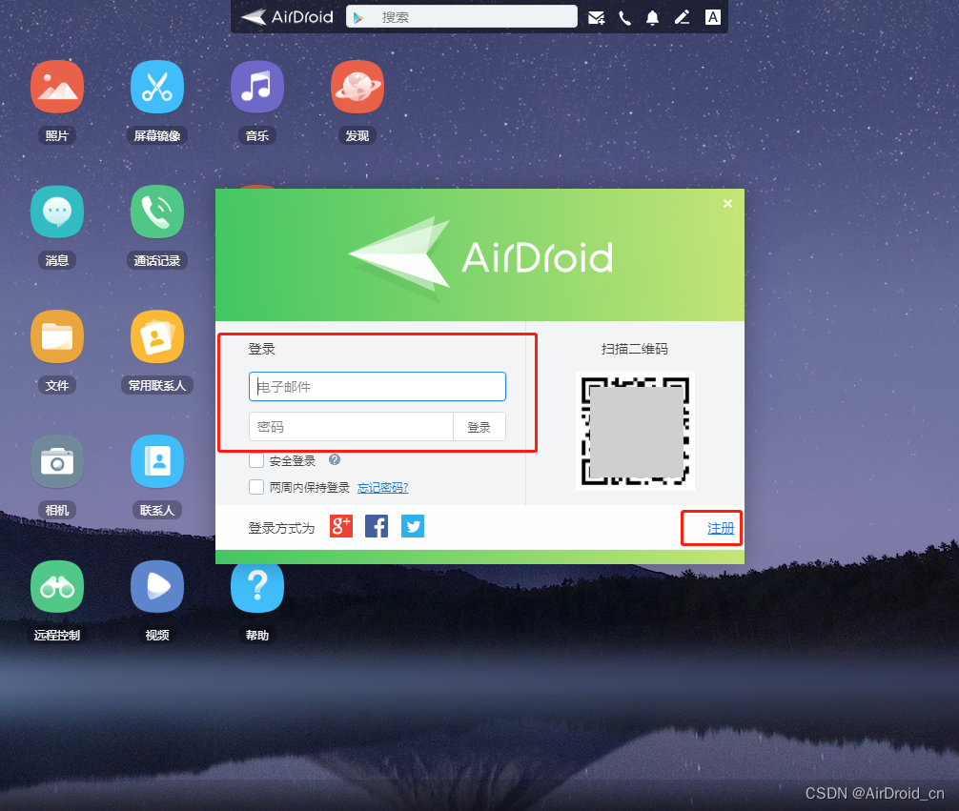Open the Videos (视频) play icon
The image size is (959, 811).
click(157, 586)
